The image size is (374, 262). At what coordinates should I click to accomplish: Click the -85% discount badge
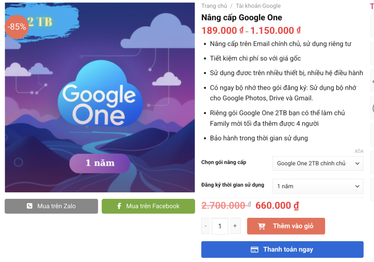(16, 27)
